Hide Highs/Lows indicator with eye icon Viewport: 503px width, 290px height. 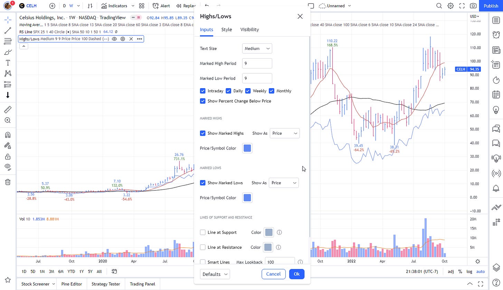pyautogui.click(x=114, y=39)
